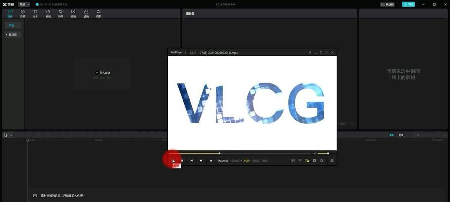The height and width of the screenshot is (202, 450).
Task: Open PotPlayer control panel gear icon
Action: pyautogui.click(x=322, y=161)
